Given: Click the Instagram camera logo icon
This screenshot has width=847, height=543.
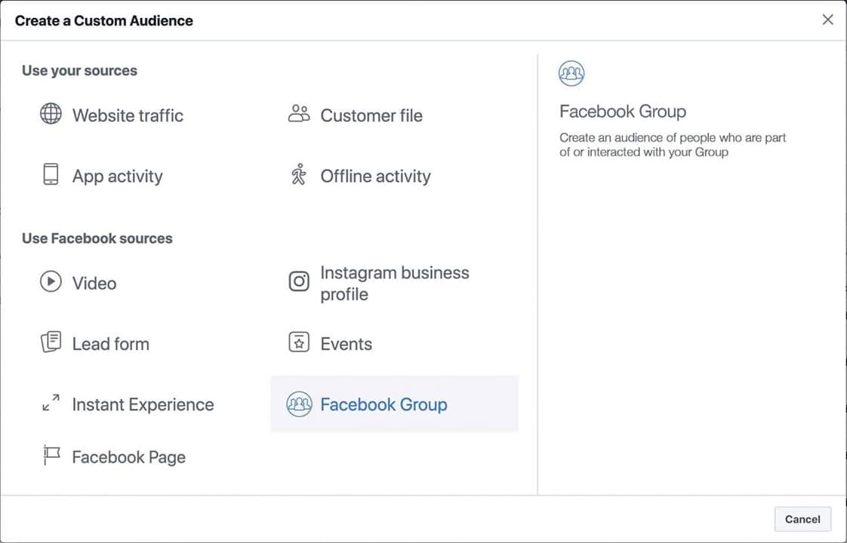Looking at the screenshot, I should click(x=299, y=281).
